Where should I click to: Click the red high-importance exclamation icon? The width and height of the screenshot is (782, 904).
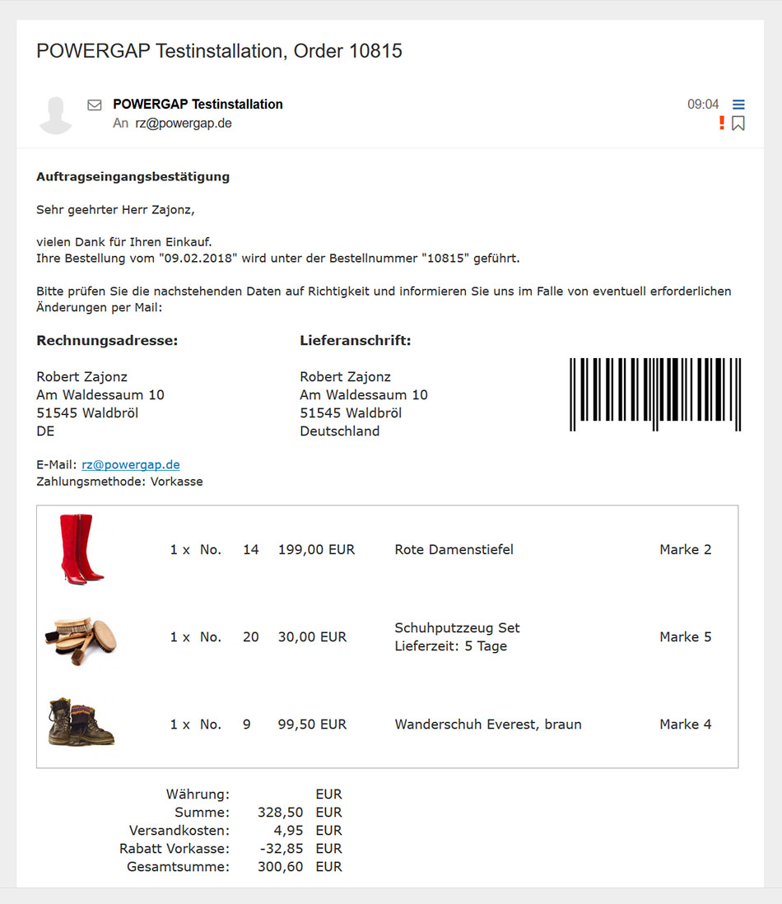tap(721, 123)
